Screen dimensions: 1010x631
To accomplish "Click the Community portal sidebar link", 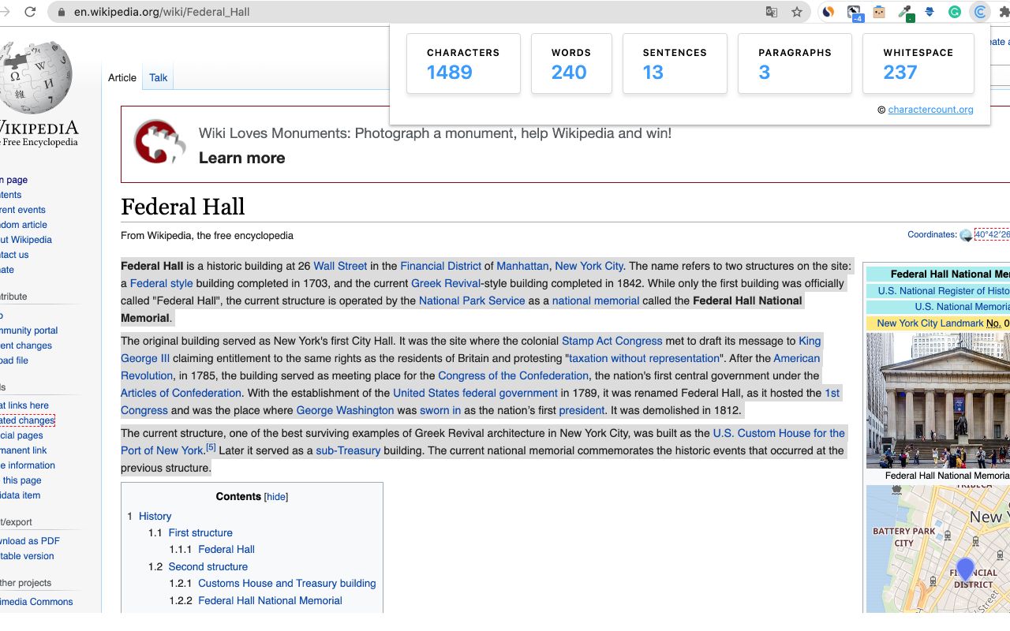I will (x=29, y=330).
